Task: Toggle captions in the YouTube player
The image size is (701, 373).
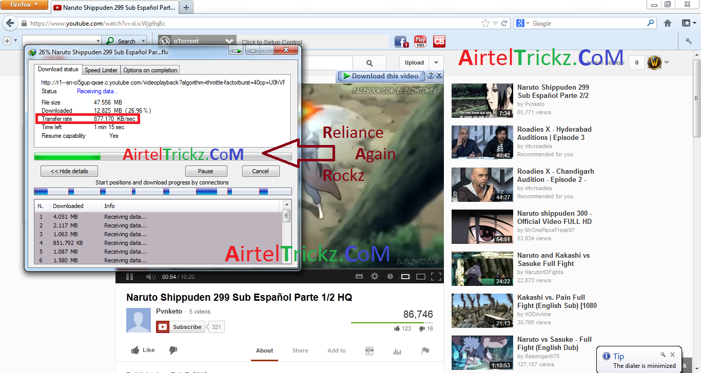Action: pyautogui.click(x=359, y=277)
